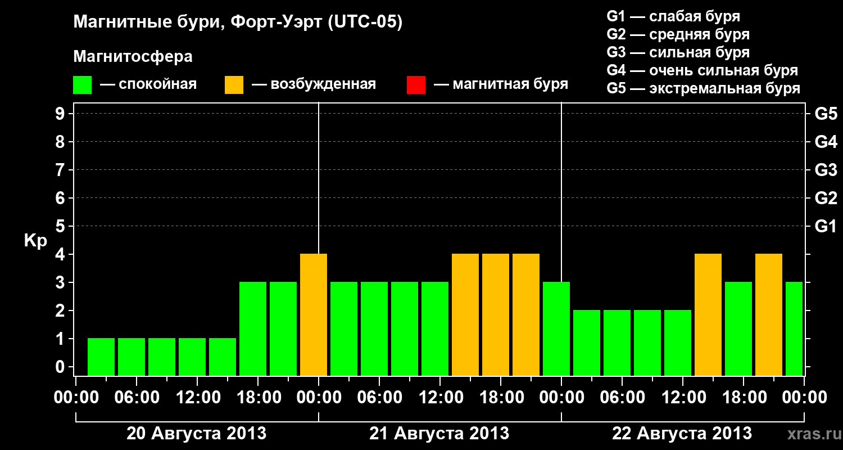Click the green 'спокойная' legend swatch
This screenshot has width=843, height=450.
click(x=82, y=85)
